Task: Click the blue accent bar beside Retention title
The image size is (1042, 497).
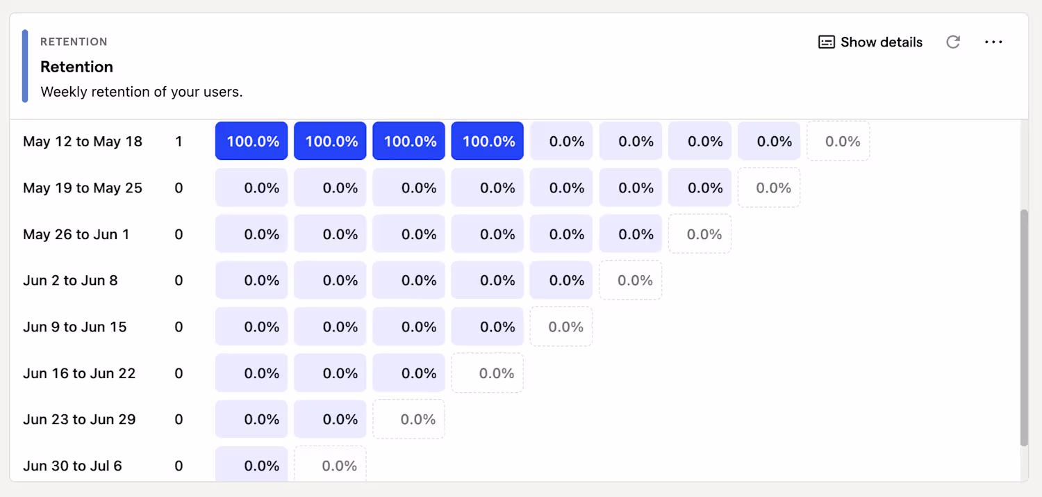Action: [25, 66]
